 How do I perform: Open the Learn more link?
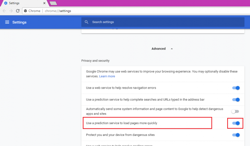107,76
